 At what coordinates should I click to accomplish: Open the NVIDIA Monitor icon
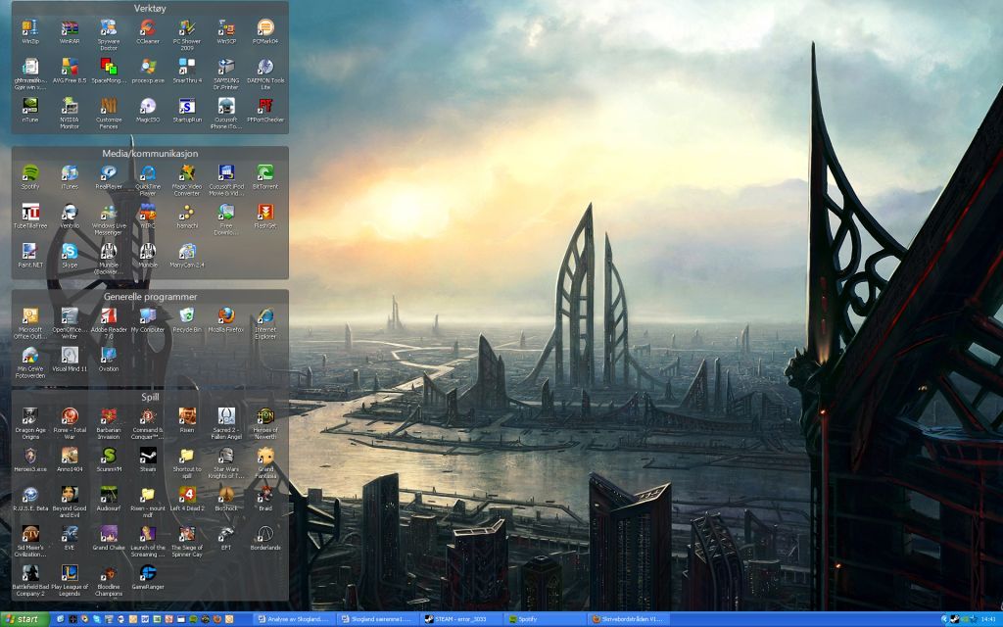(70, 114)
